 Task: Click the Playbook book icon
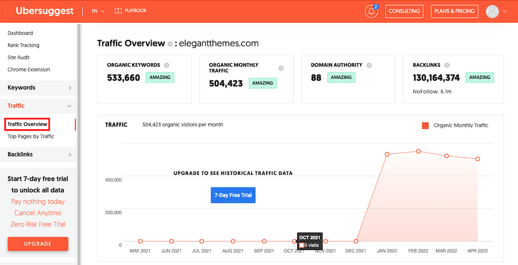[118, 11]
